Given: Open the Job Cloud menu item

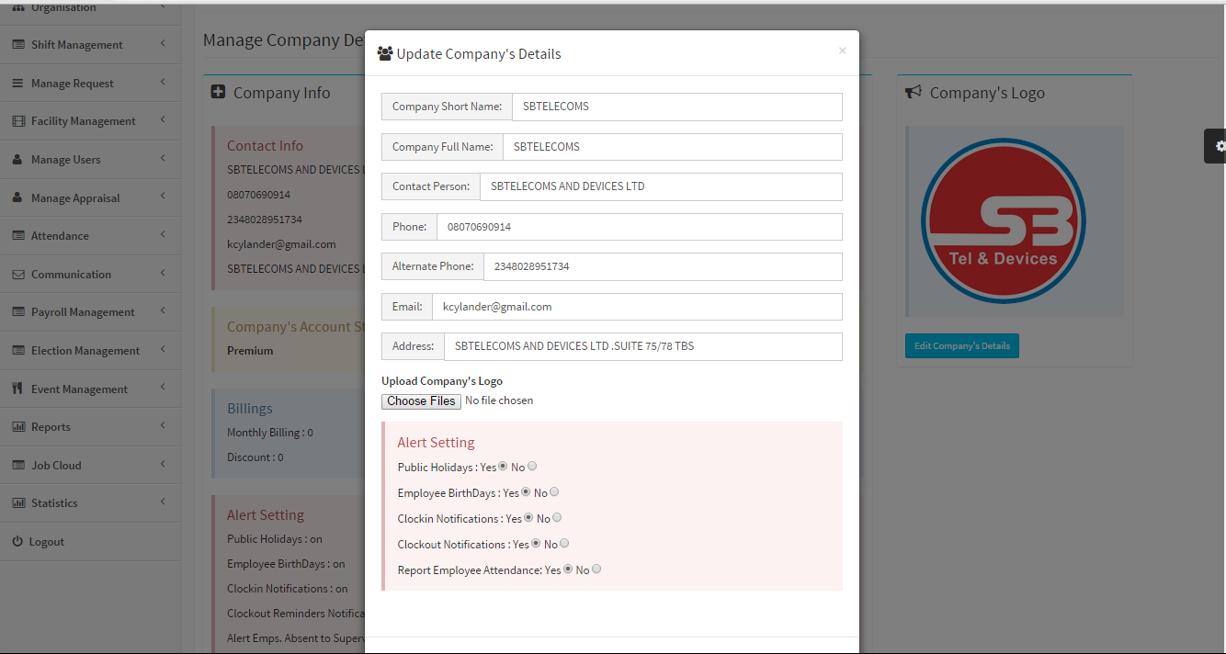Looking at the screenshot, I should coord(56,466).
